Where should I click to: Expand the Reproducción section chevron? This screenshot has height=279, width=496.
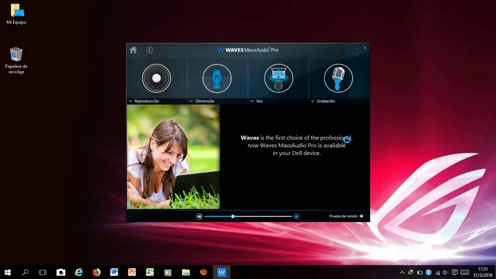pyautogui.click(x=130, y=101)
